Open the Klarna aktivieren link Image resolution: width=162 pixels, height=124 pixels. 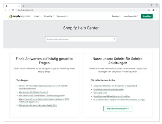click(x=100, y=93)
